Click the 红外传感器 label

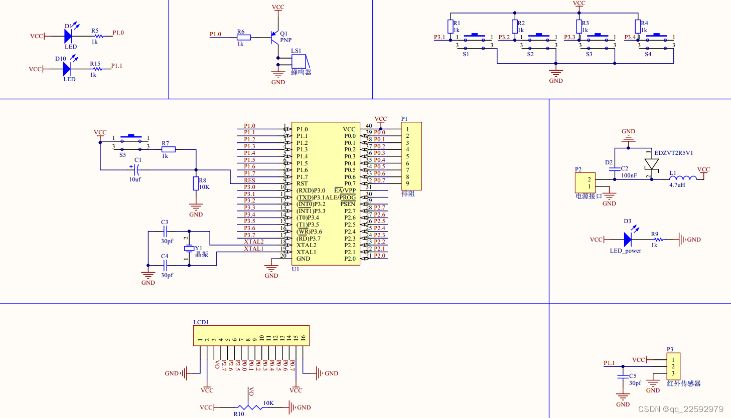coord(684,383)
